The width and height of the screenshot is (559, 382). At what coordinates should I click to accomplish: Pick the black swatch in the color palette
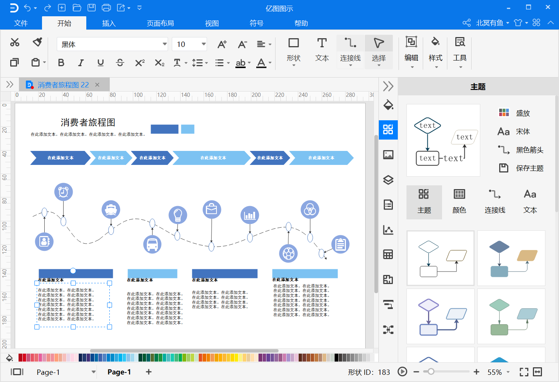pyautogui.click(x=336, y=357)
